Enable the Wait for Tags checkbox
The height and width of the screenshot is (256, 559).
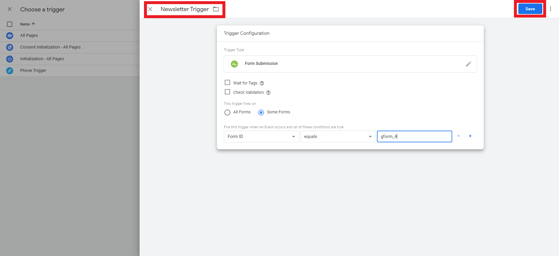(x=227, y=83)
